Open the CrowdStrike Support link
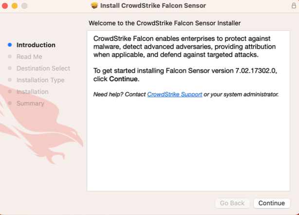 [175, 94]
